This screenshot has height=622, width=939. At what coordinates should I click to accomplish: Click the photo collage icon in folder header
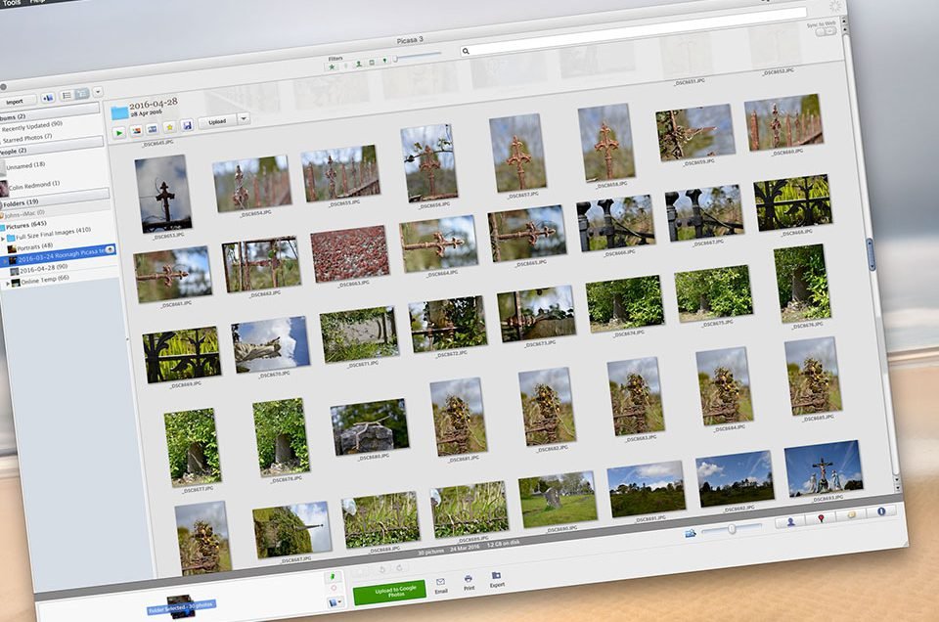(x=136, y=131)
